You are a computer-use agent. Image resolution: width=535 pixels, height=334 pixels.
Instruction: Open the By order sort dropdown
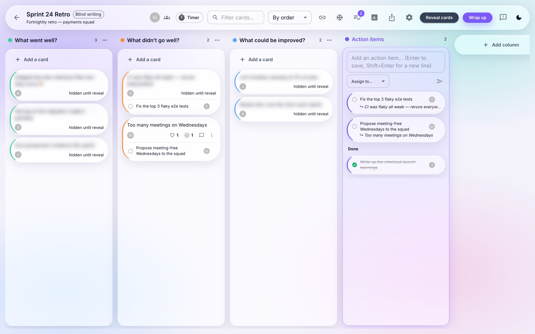[290, 18]
